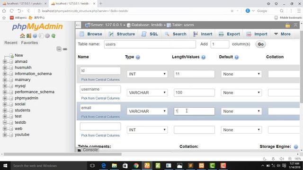
Task: Open Default dropdown for username column
Action: click(241, 93)
